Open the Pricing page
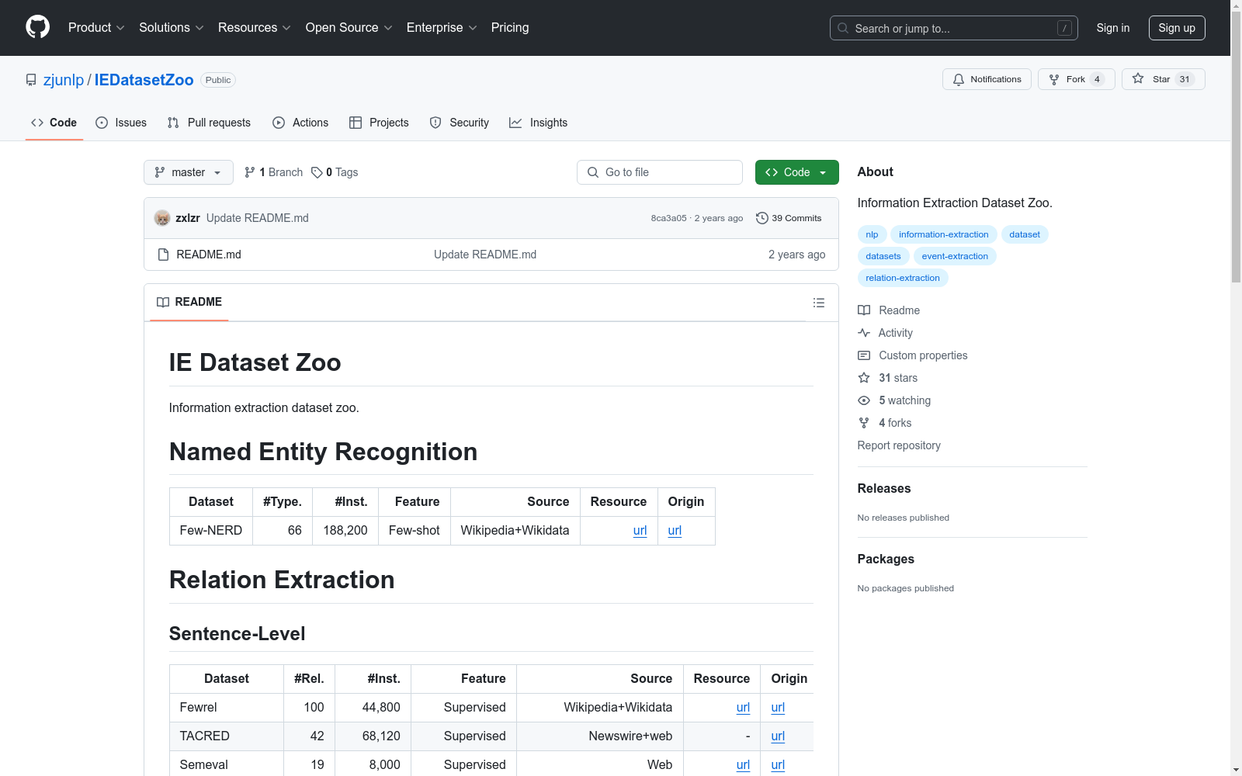 [x=510, y=27]
